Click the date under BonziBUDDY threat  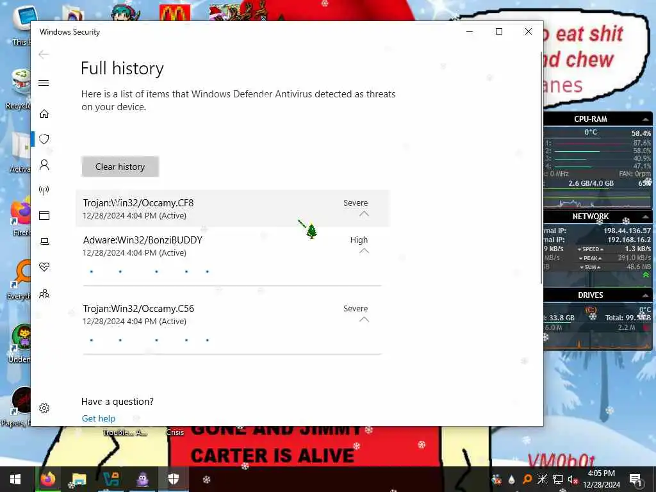pos(135,252)
